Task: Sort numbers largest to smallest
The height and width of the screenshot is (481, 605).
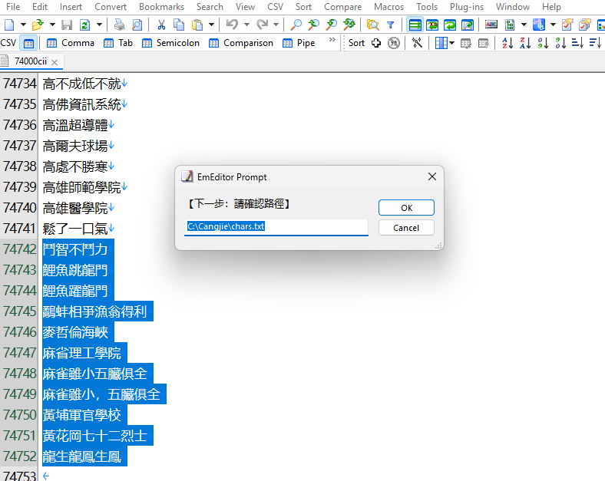Action: pyautogui.click(x=560, y=43)
